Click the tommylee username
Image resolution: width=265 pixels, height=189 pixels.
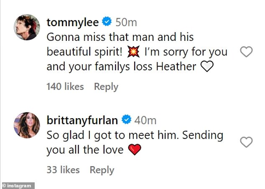(x=73, y=22)
